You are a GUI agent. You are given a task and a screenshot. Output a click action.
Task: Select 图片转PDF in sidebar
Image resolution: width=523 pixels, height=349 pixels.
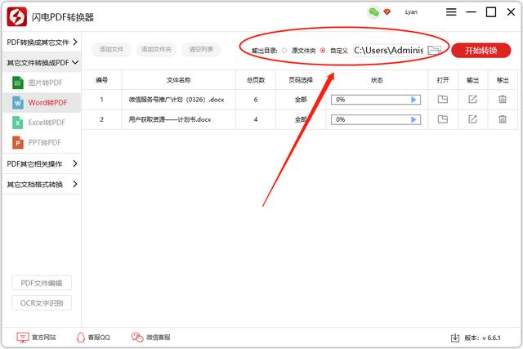45,83
